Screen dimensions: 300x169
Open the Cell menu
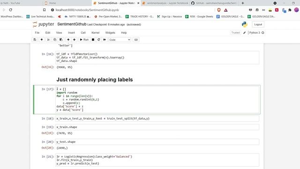point(83,33)
